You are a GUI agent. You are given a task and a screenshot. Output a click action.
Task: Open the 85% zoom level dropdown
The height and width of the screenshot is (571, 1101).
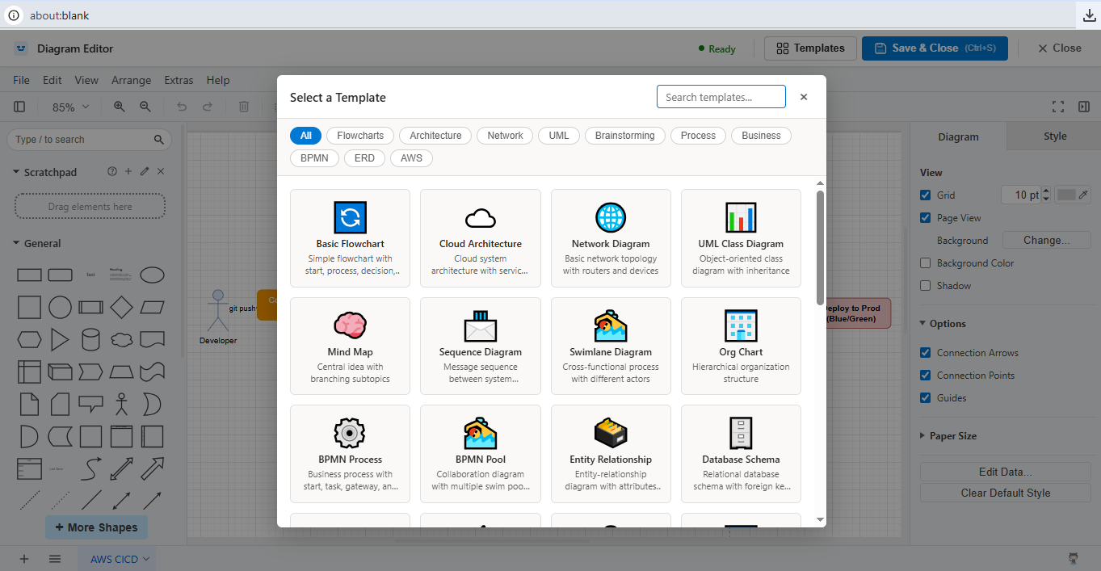(69, 106)
